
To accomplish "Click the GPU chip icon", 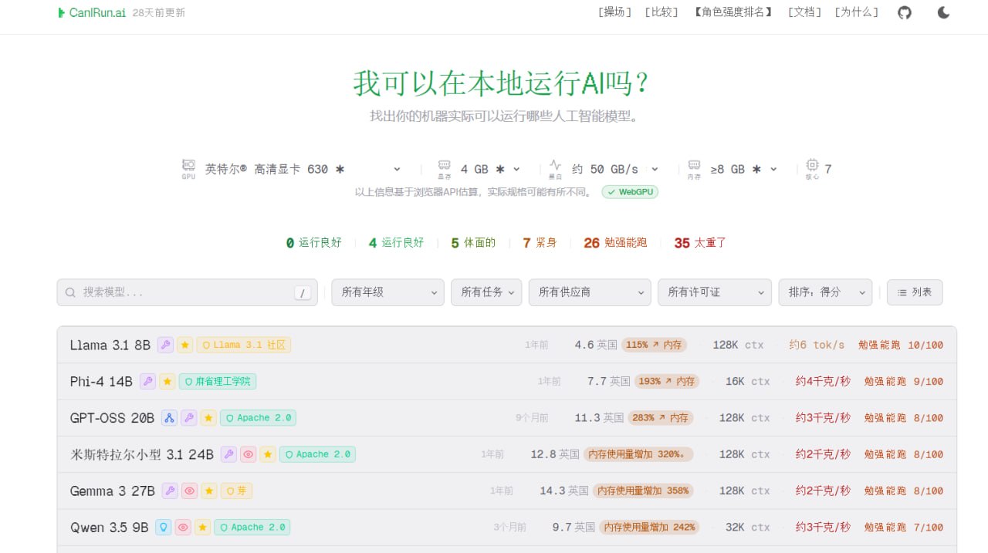I will click(188, 165).
